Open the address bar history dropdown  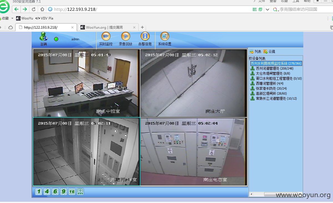(267, 9)
